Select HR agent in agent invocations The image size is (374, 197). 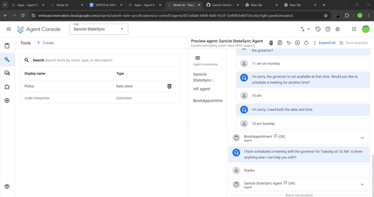[201, 89]
